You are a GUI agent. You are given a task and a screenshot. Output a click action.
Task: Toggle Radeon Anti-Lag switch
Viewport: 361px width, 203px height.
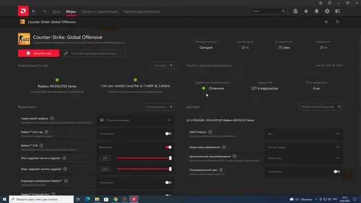click(168, 134)
